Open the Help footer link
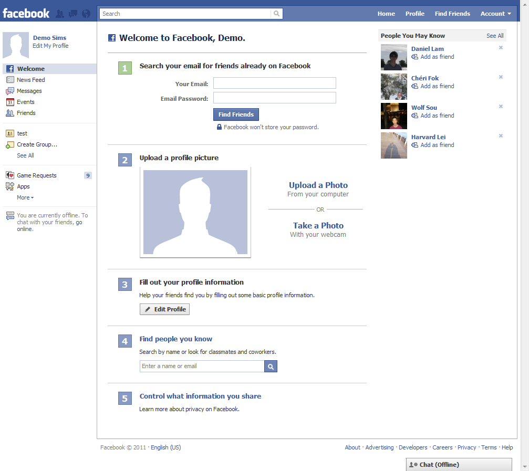This screenshot has height=471, width=529. click(507, 448)
